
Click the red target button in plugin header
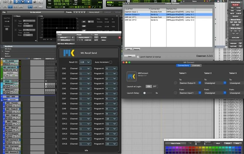pyautogui.click(x=119, y=38)
